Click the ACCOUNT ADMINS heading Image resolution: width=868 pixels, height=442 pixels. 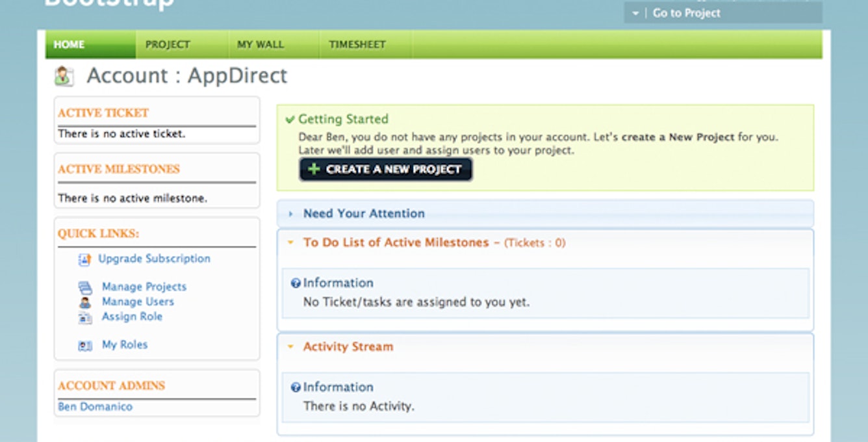coord(112,385)
